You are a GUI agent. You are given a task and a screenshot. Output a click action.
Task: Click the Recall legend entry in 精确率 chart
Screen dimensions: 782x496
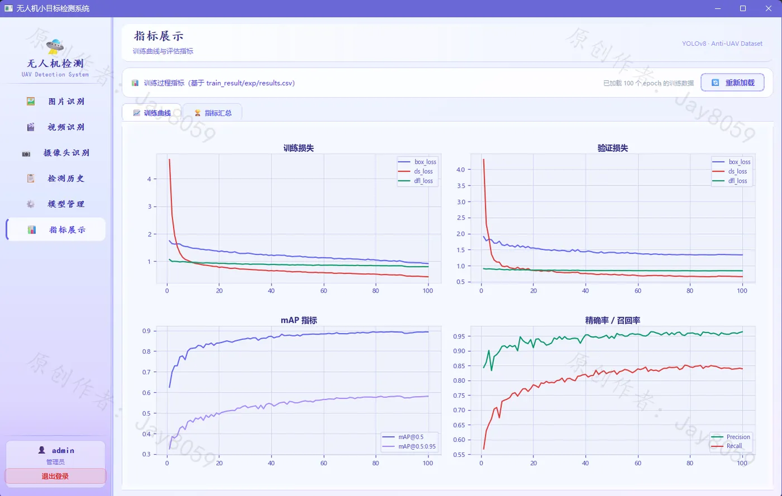[x=730, y=446]
